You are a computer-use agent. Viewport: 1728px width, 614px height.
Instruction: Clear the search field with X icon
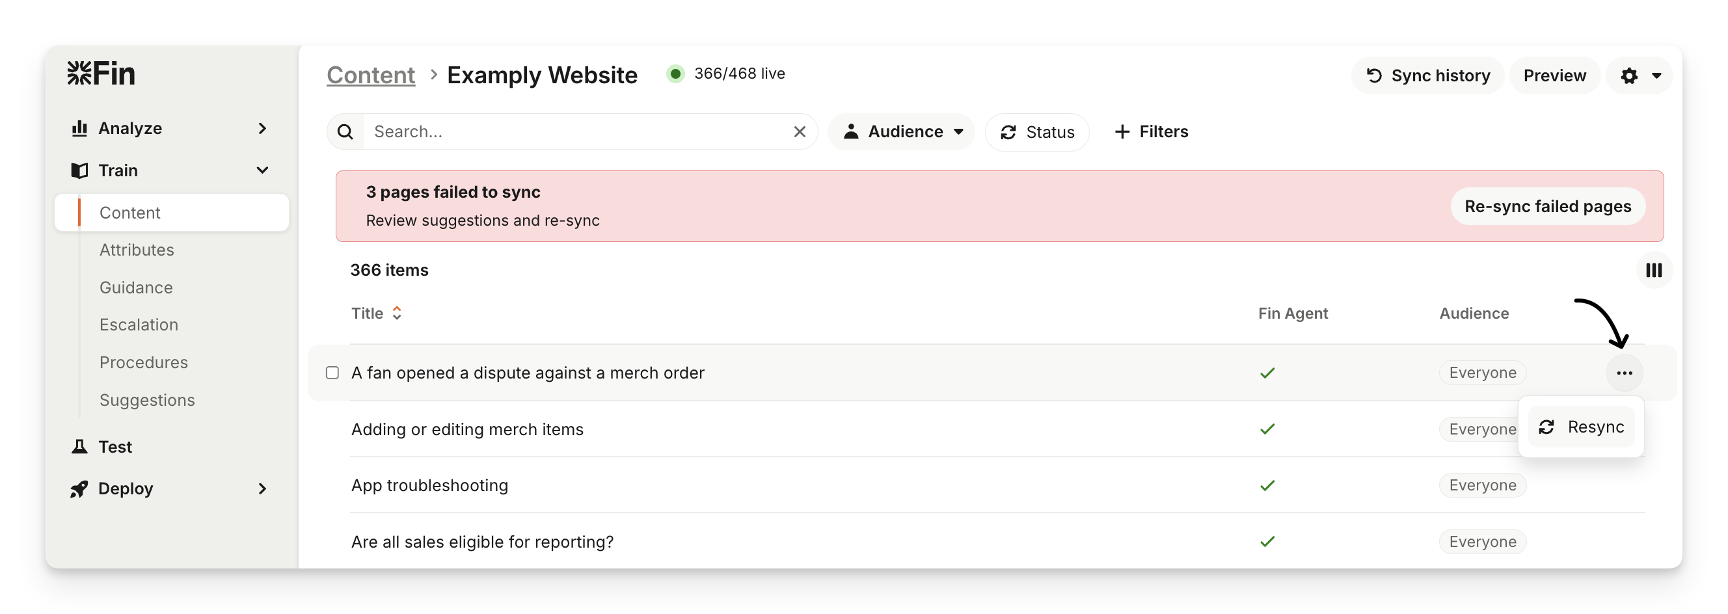tap(800, 132)
